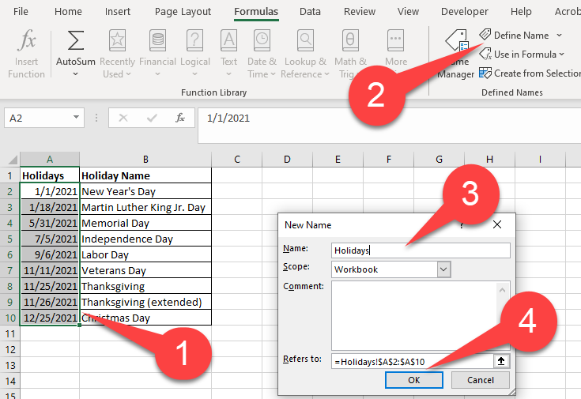Expand the Define Name dropdown arrow
The height and width of the screenshot is (399, 581).
559,36
